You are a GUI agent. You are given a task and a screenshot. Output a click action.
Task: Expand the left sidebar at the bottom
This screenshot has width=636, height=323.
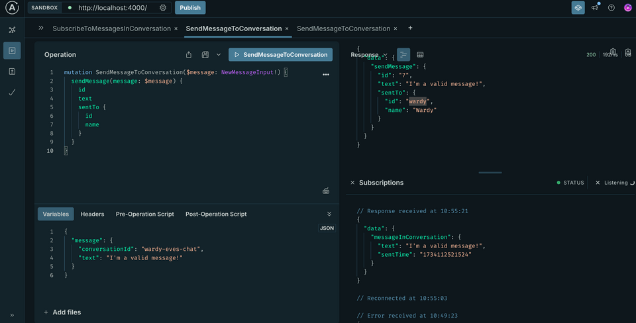point(12,315)
